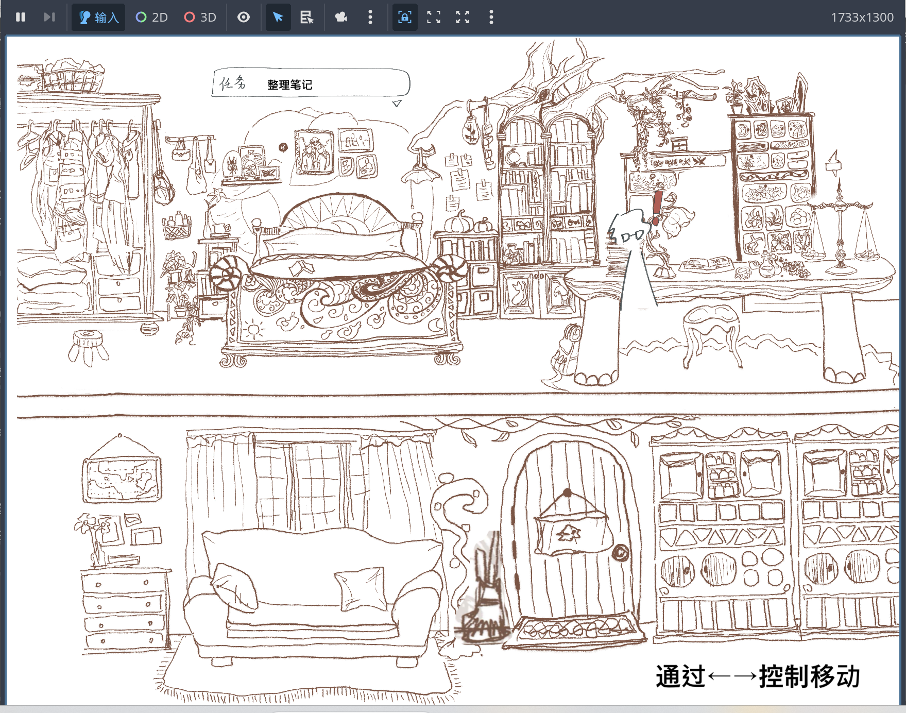Select the arrow pointer select tool
This screenshot has width=906, height=713.
coord(278,18)
